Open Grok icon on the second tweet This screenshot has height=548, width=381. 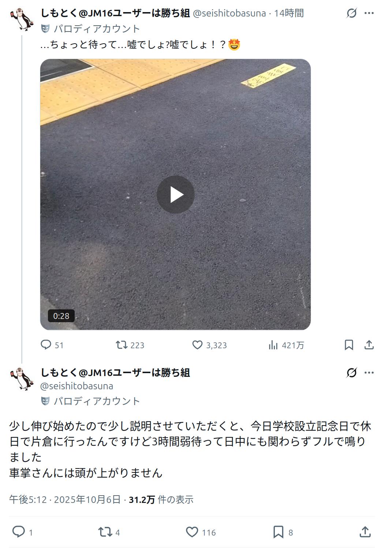[x=351, y=373]
